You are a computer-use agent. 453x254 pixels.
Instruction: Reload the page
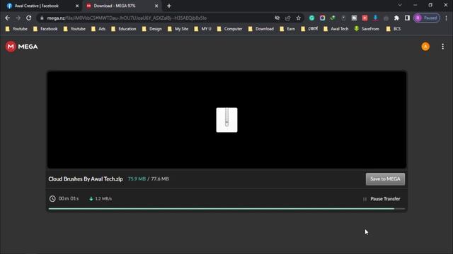[28, 18]
